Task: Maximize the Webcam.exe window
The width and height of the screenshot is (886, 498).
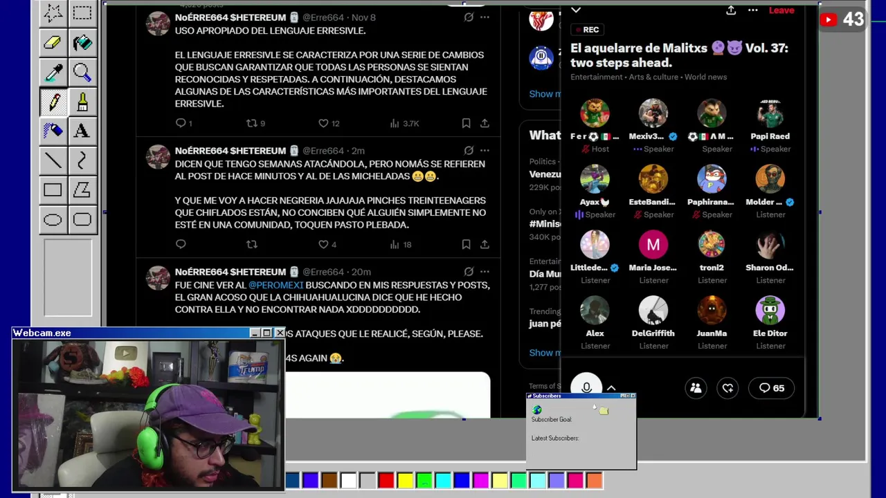Action: click(x=266, y=333)
